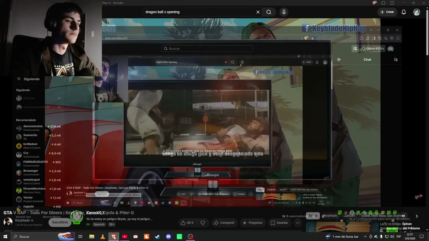Viewport: 429px width, 241px height.
Task: Open Suavecito recommended channel
Action: 39,137
